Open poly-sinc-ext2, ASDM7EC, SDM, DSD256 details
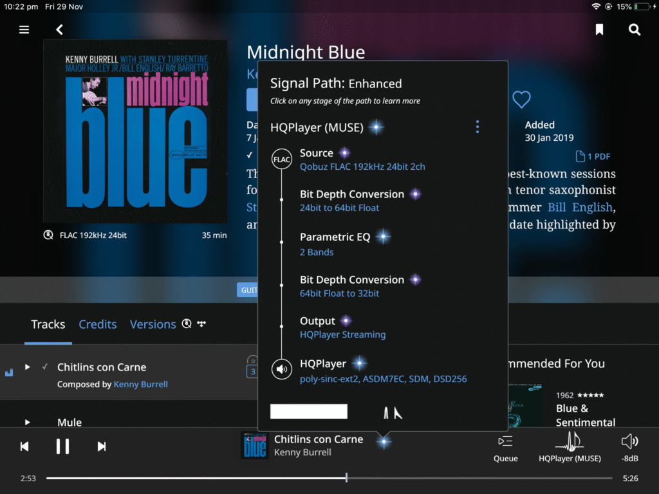The height and width of the screenshot is (494, 659). pos(384,379)
